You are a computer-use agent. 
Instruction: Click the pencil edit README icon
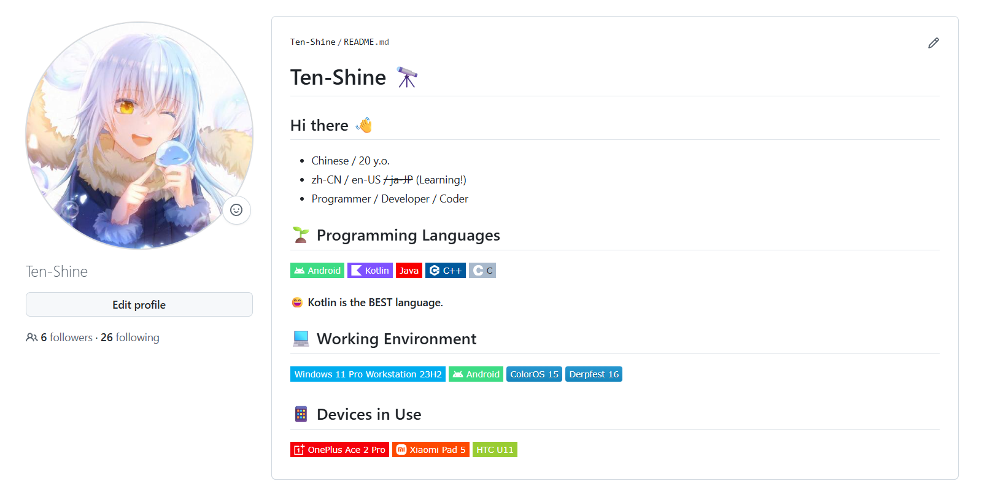(x=933, y=43)
